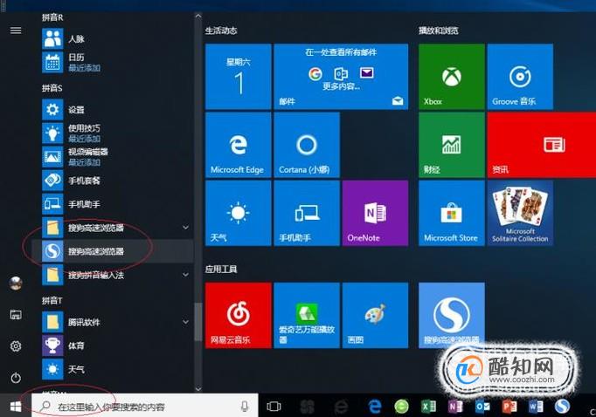Open the 手机助手 tile
This screenshot has width=596, height=417.
tap(307, 213)
